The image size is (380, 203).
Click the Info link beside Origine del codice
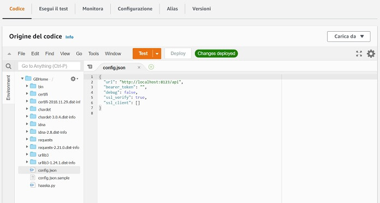pyautogui.click(x=69, y=37)
